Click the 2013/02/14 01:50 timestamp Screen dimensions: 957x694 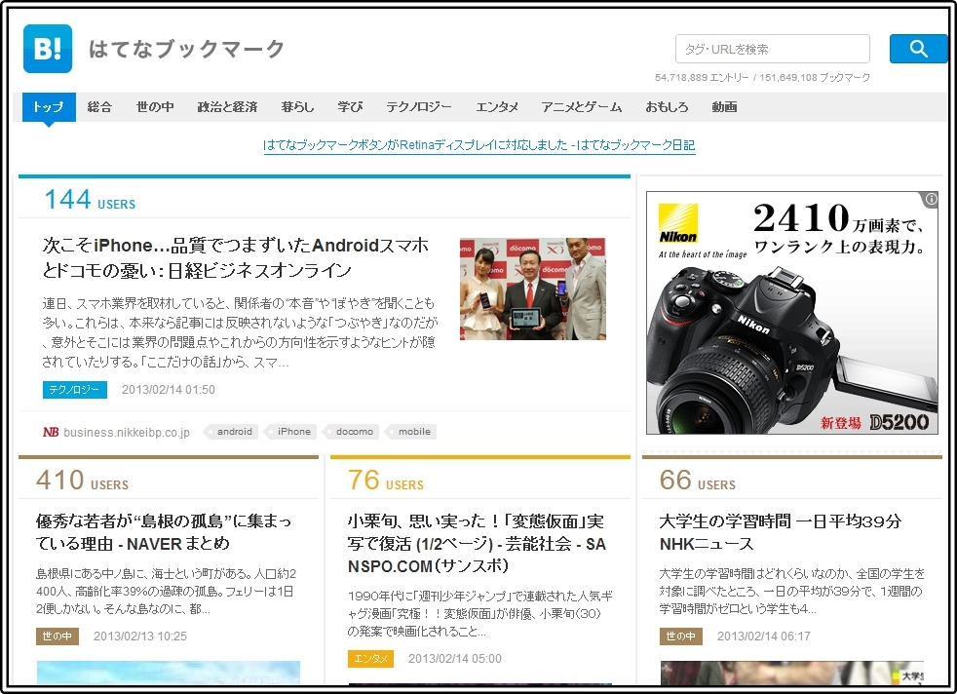(x=169, y=390)
